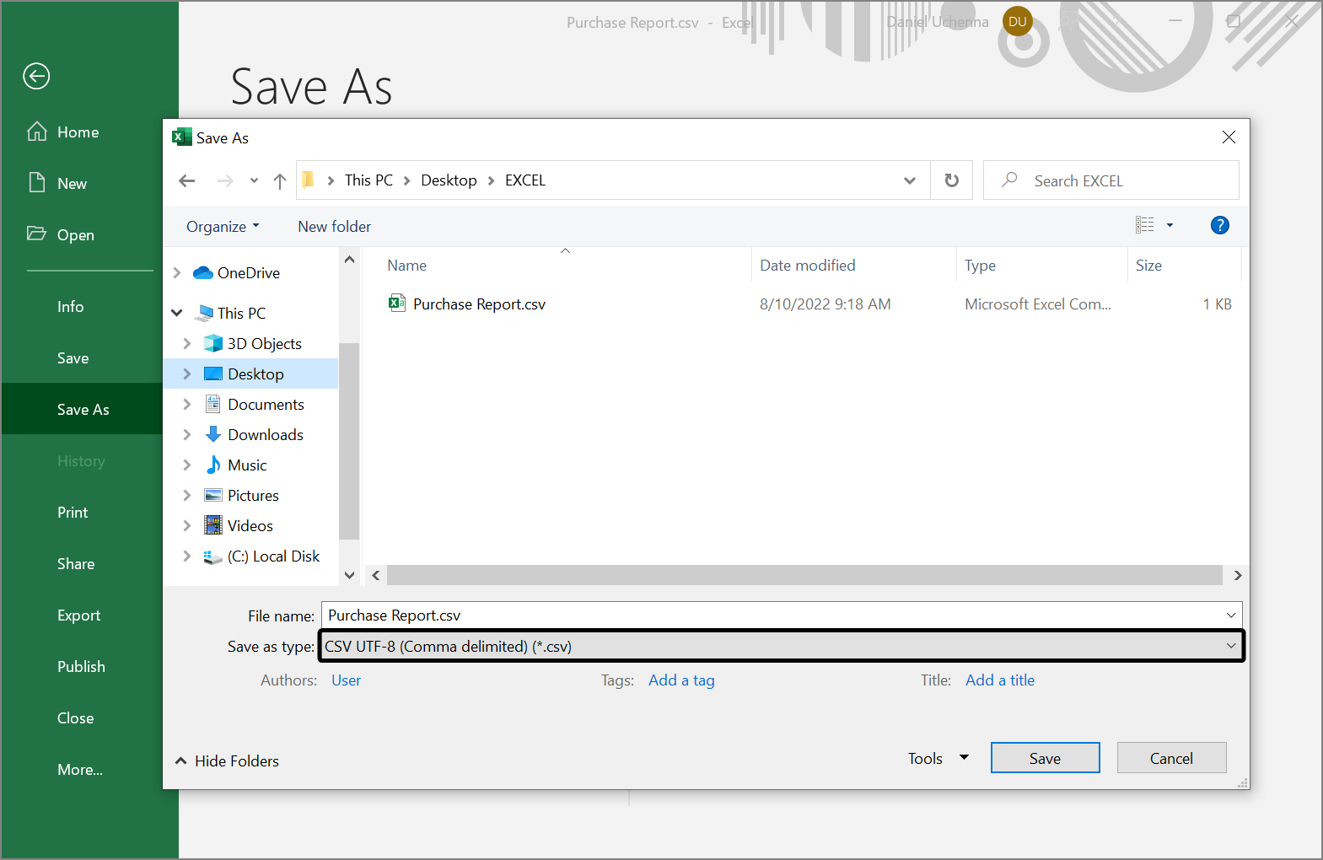
Task: Click the 3D Objects cube icon
Action: point(213,343)
